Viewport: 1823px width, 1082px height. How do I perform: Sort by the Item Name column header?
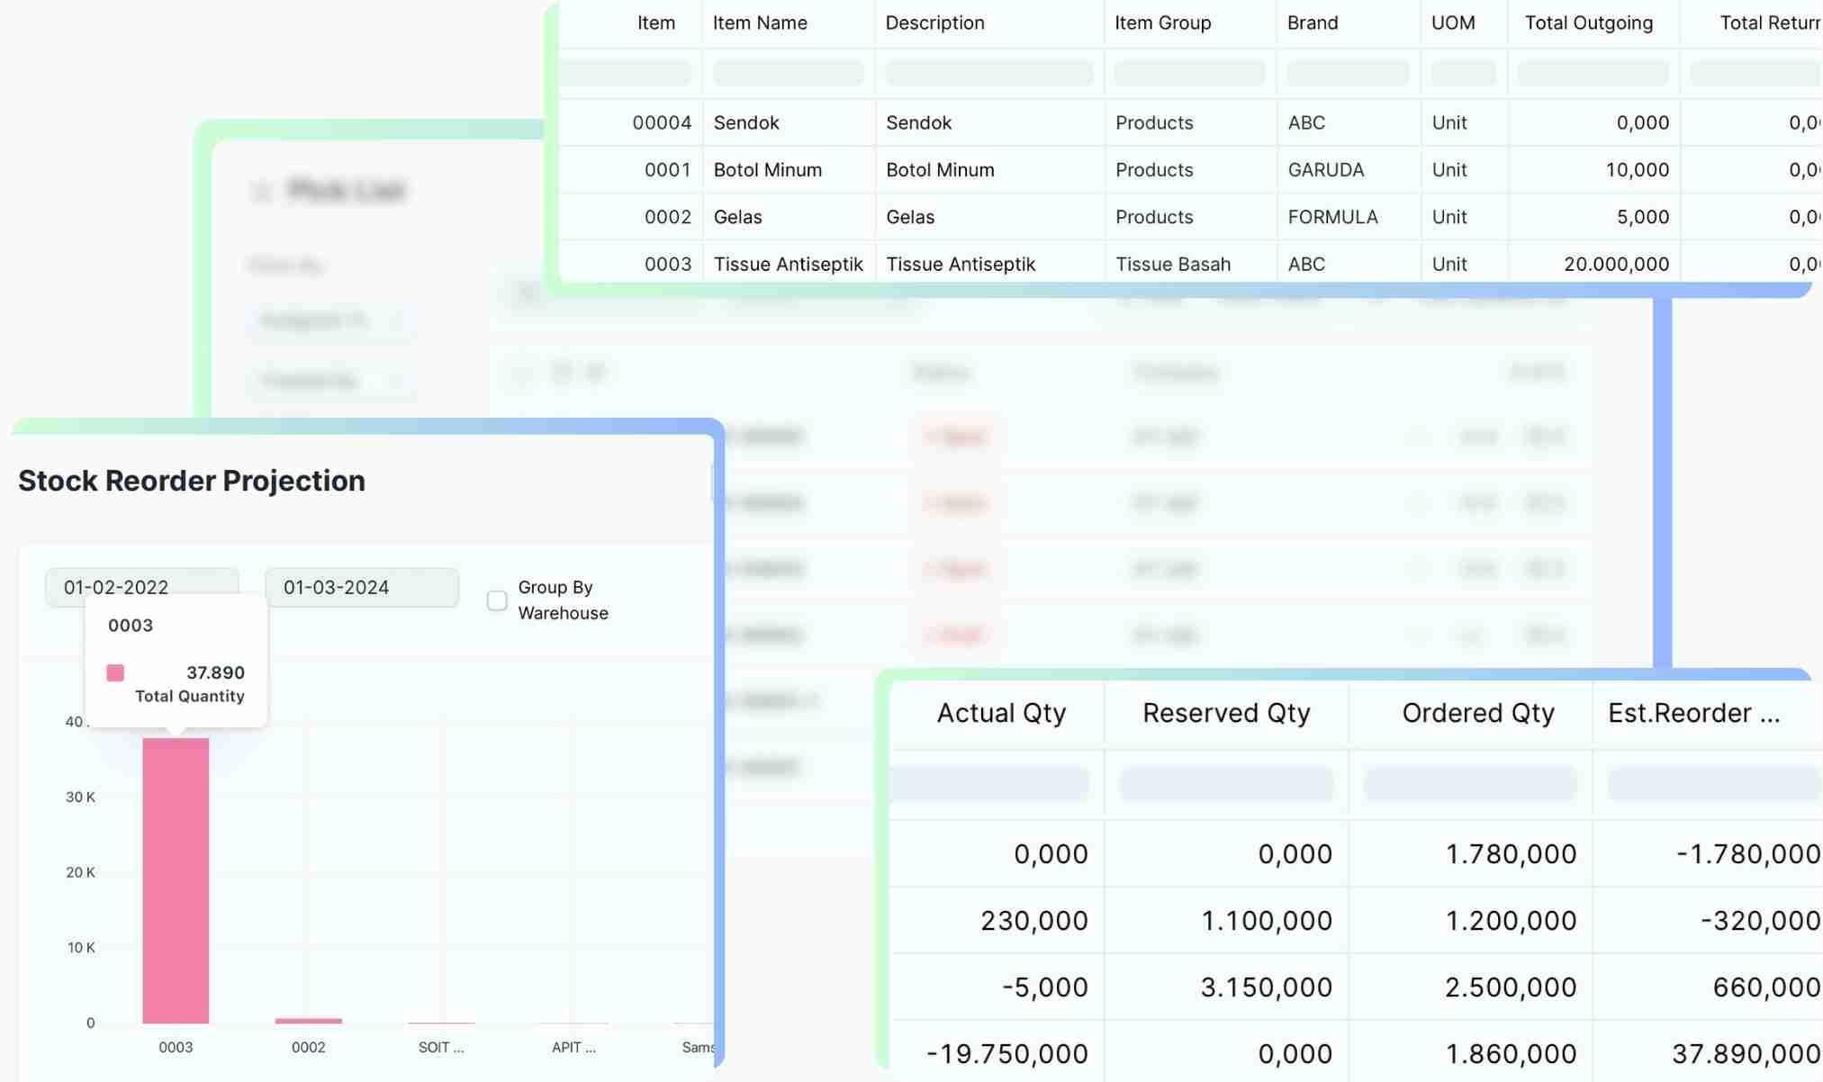[760, 23]
